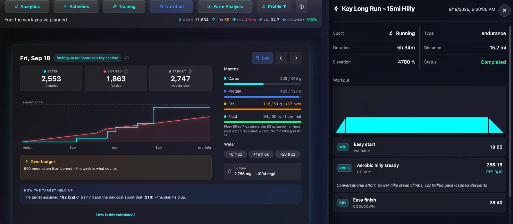The width and height of the screenshot is (513, 224).
Task: Click the Sodium droplet icon
Action: click(x=230, y=171)
